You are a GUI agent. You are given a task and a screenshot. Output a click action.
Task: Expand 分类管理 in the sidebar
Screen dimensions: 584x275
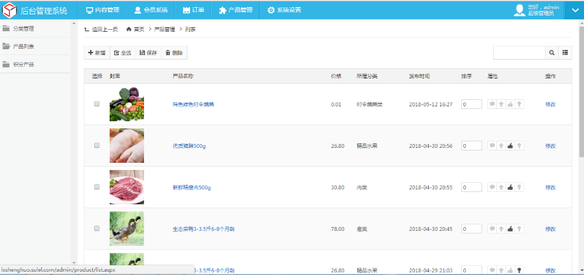pyautogui.click(x=35, y=29)
